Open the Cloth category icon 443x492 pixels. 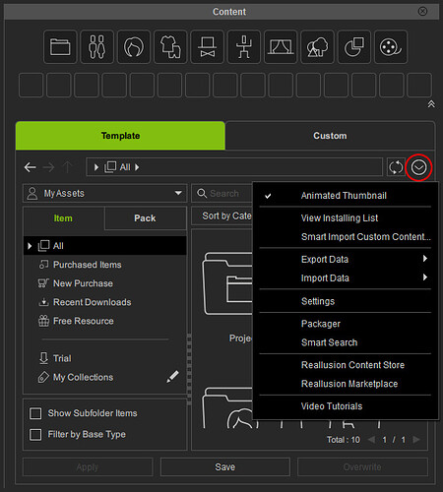170,47
